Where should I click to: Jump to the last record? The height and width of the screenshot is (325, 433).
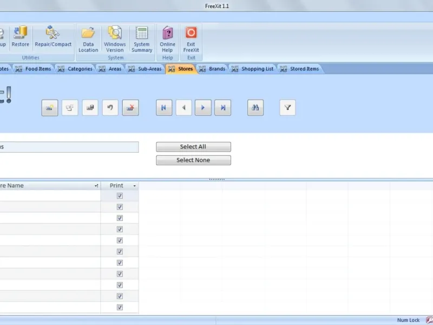(223, 108)
